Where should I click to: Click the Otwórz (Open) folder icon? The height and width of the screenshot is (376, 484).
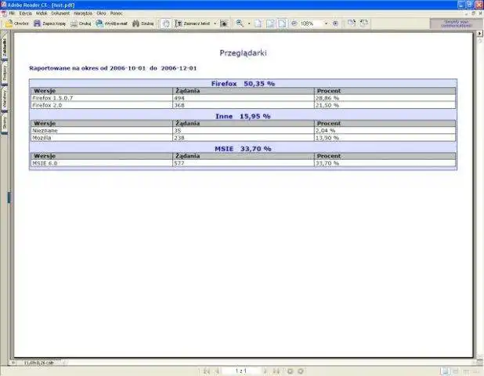click(x=9, y=23)
